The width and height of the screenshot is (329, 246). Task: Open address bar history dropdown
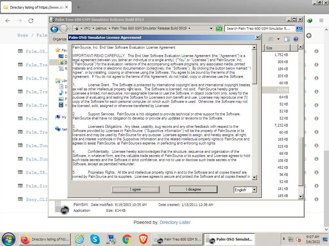point(211,29)
